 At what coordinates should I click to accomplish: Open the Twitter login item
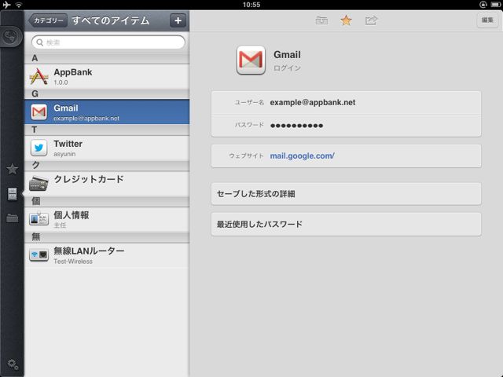click(107, 148)
